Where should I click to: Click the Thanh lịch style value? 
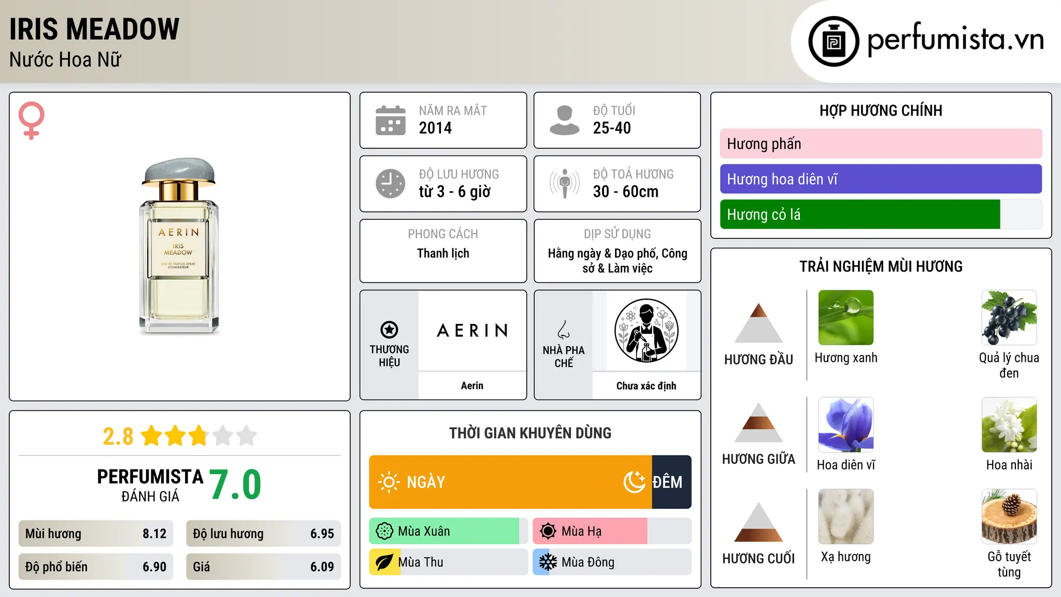443,253
